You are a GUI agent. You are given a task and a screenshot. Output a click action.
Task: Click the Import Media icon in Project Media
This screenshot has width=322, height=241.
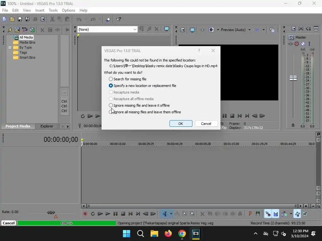(17, 30)
